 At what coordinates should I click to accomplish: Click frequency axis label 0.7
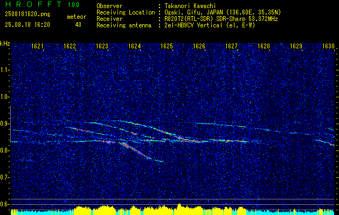4,177
